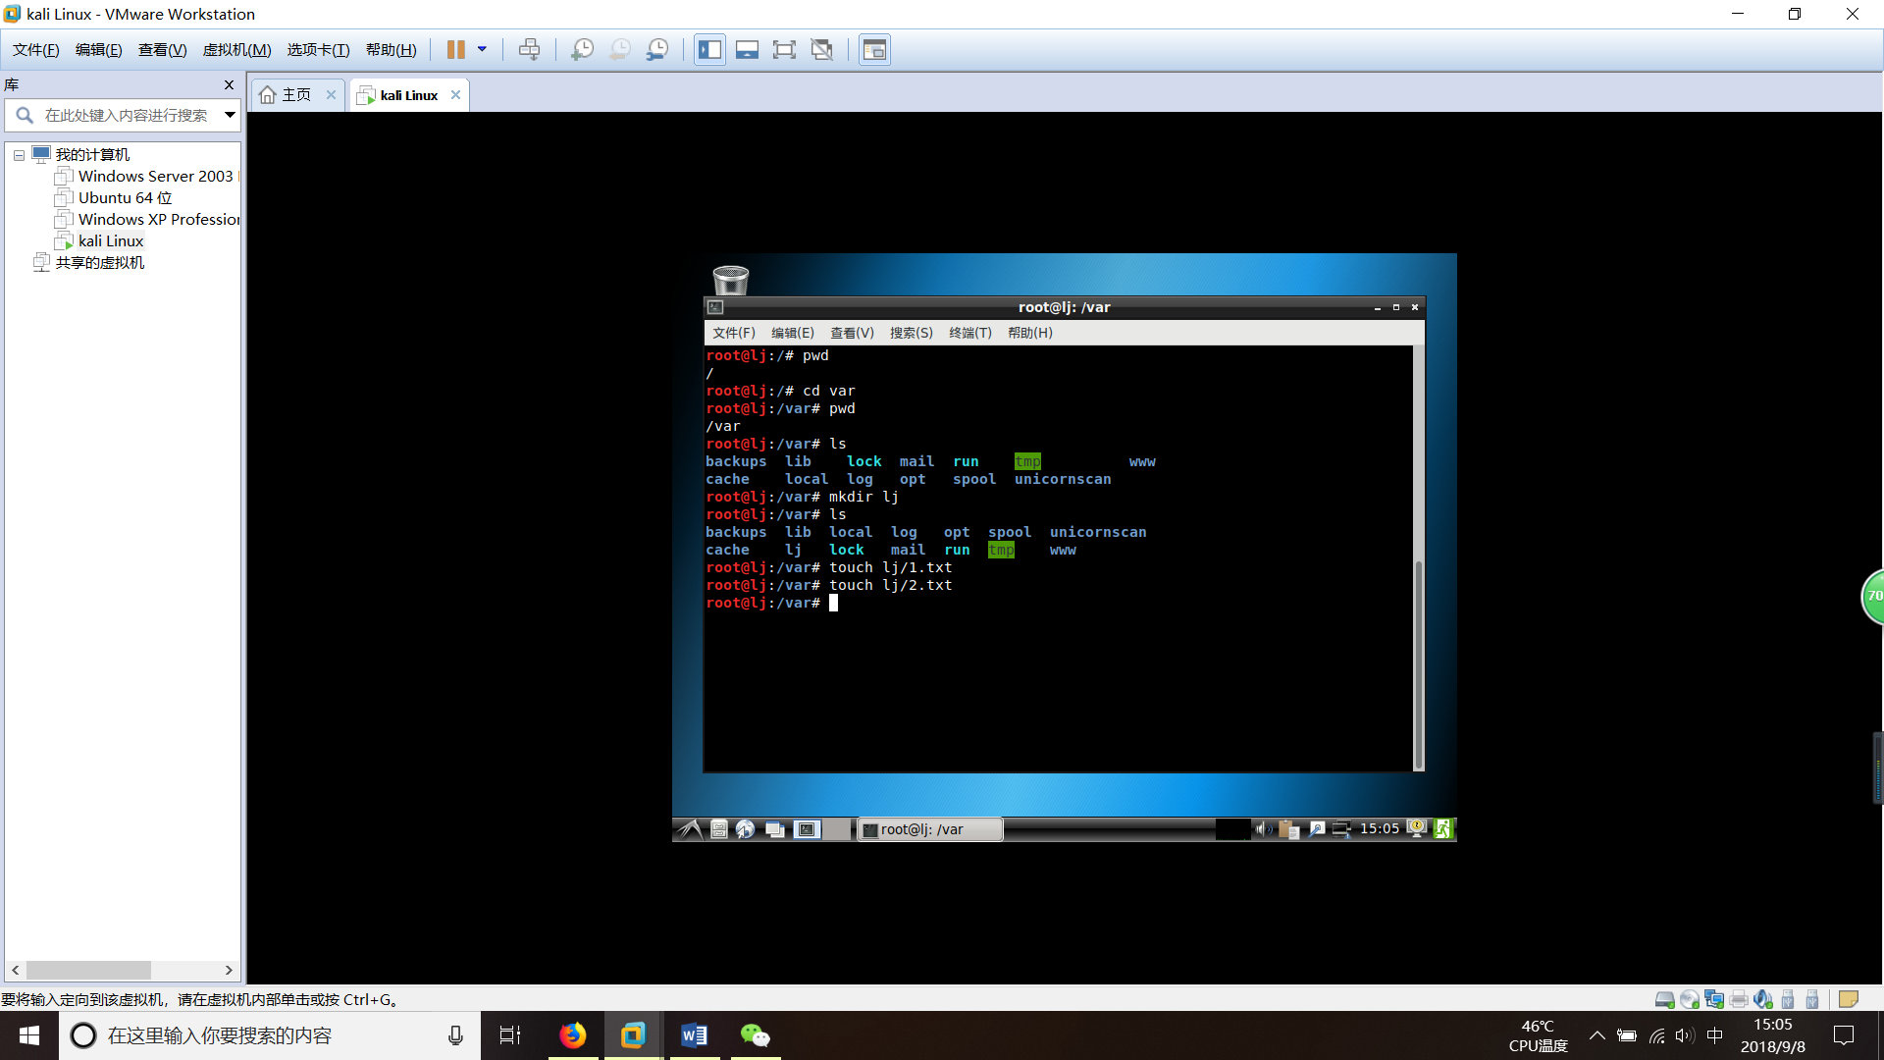Image resolution: width=1884 pixels, height=1060 pixels.
Task: Toggle the thumbnail bar view
Action: tap(747, 50)
